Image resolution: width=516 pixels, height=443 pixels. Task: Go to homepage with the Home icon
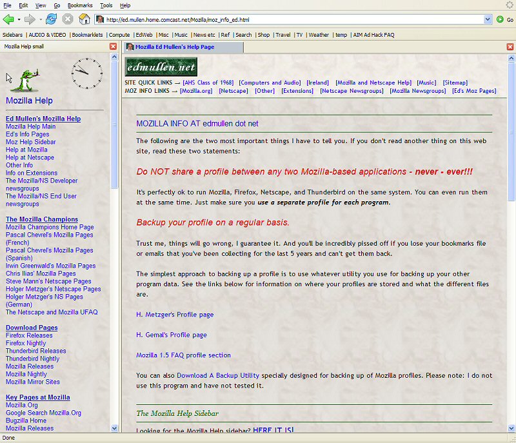[84, 19]
